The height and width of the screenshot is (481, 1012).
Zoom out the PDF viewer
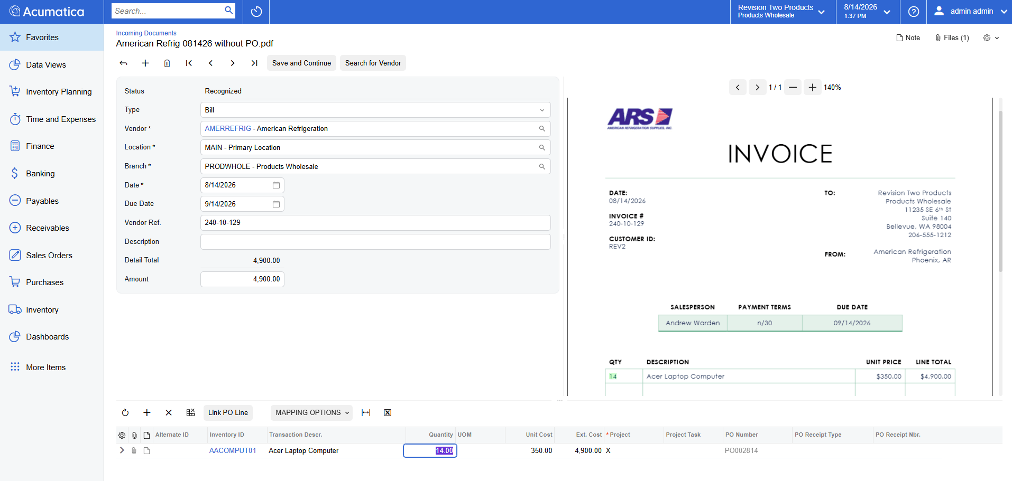click(793, 87)
